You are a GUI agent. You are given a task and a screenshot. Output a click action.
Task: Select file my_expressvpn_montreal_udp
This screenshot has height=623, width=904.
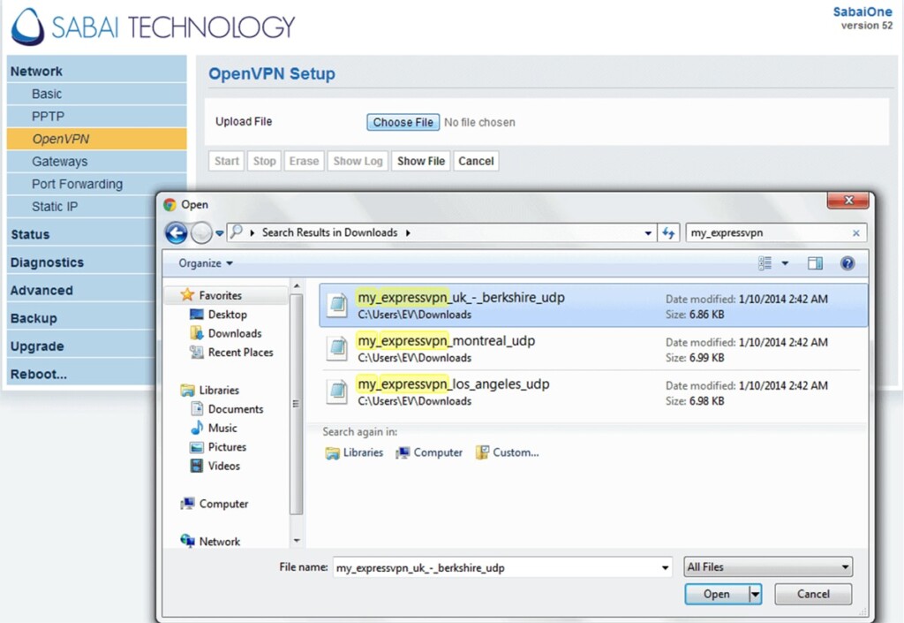593,349
